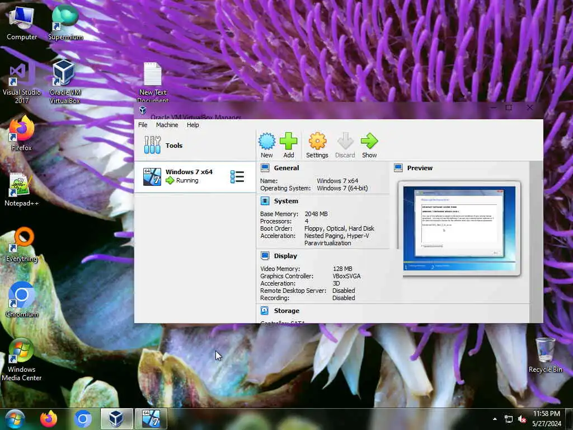Click the Base Memory value 2048 MB
The image size is (573, 430).
click(x=316, y=213)
